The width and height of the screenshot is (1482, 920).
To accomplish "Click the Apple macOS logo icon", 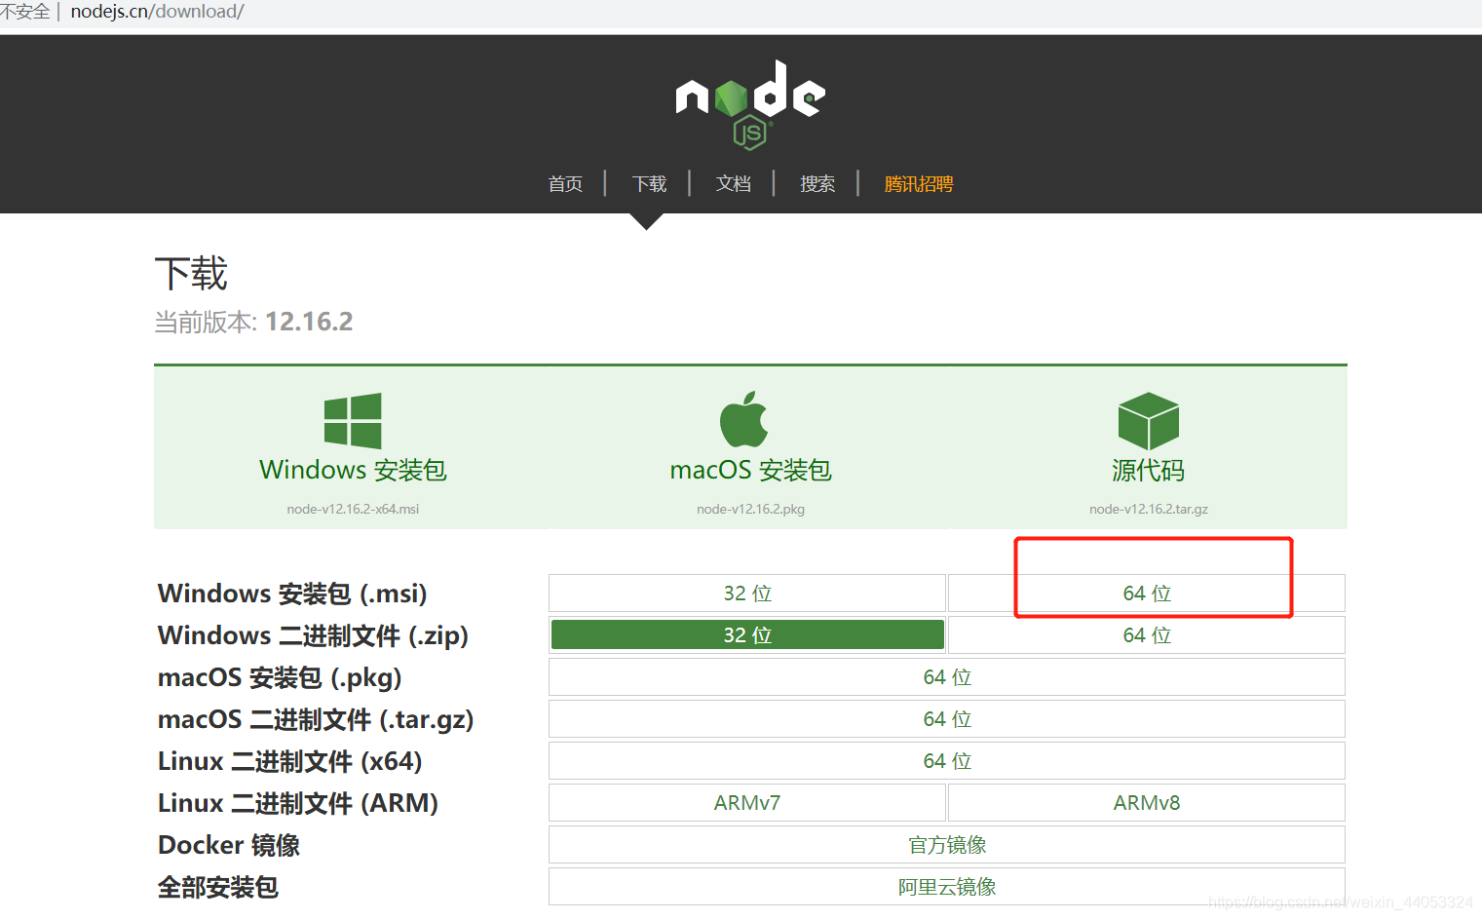I will pyautogui.click(x=744, y=420).
